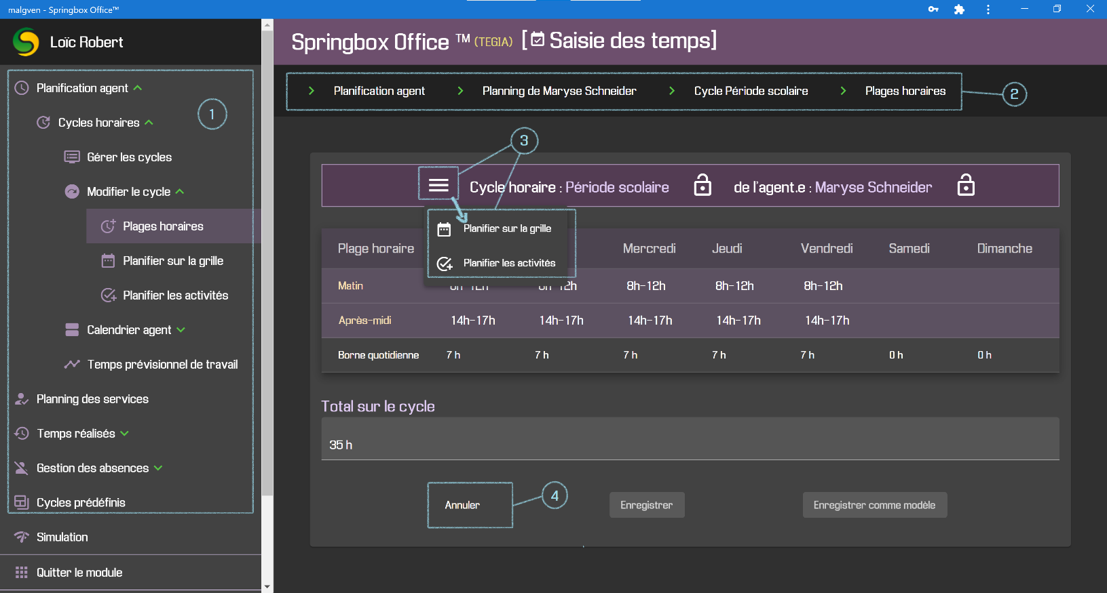
Task: Open the hamburger menu button beside Cycle horaire
Action: click(x=438, y=185)
